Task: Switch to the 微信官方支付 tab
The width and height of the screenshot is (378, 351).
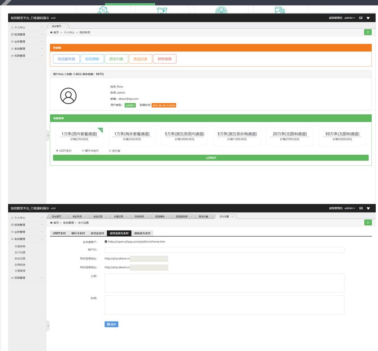Action: (x=143, y=233)
